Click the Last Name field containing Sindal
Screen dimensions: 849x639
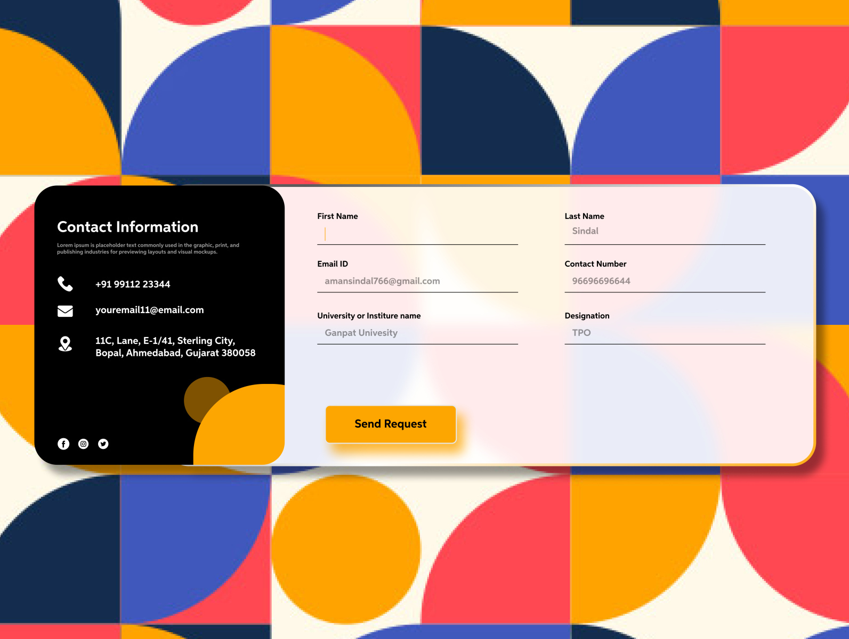pyautogui.click(x=665, y=234)
